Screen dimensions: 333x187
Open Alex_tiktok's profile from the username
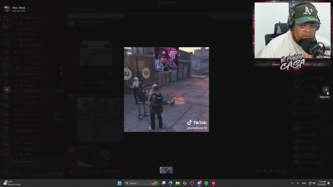tap(19, 8)
